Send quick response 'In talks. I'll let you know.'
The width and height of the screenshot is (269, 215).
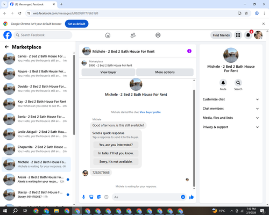point(116,153)
